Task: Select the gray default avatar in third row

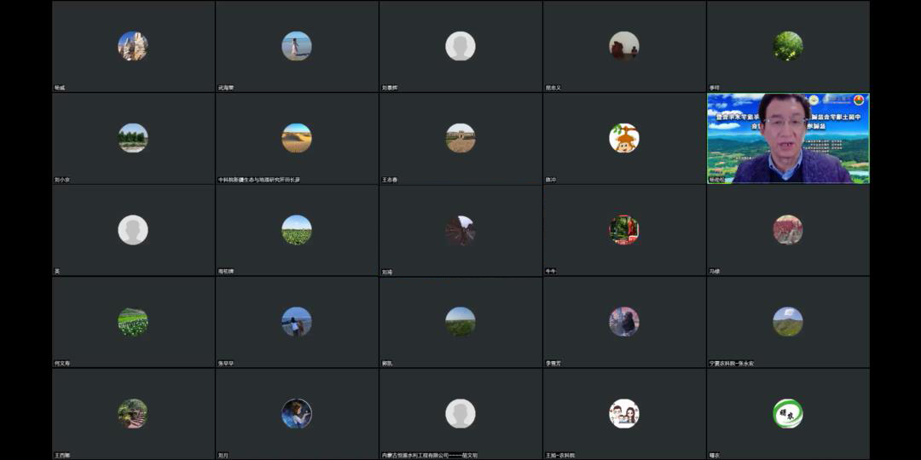Action: click(x=133, y=230)
